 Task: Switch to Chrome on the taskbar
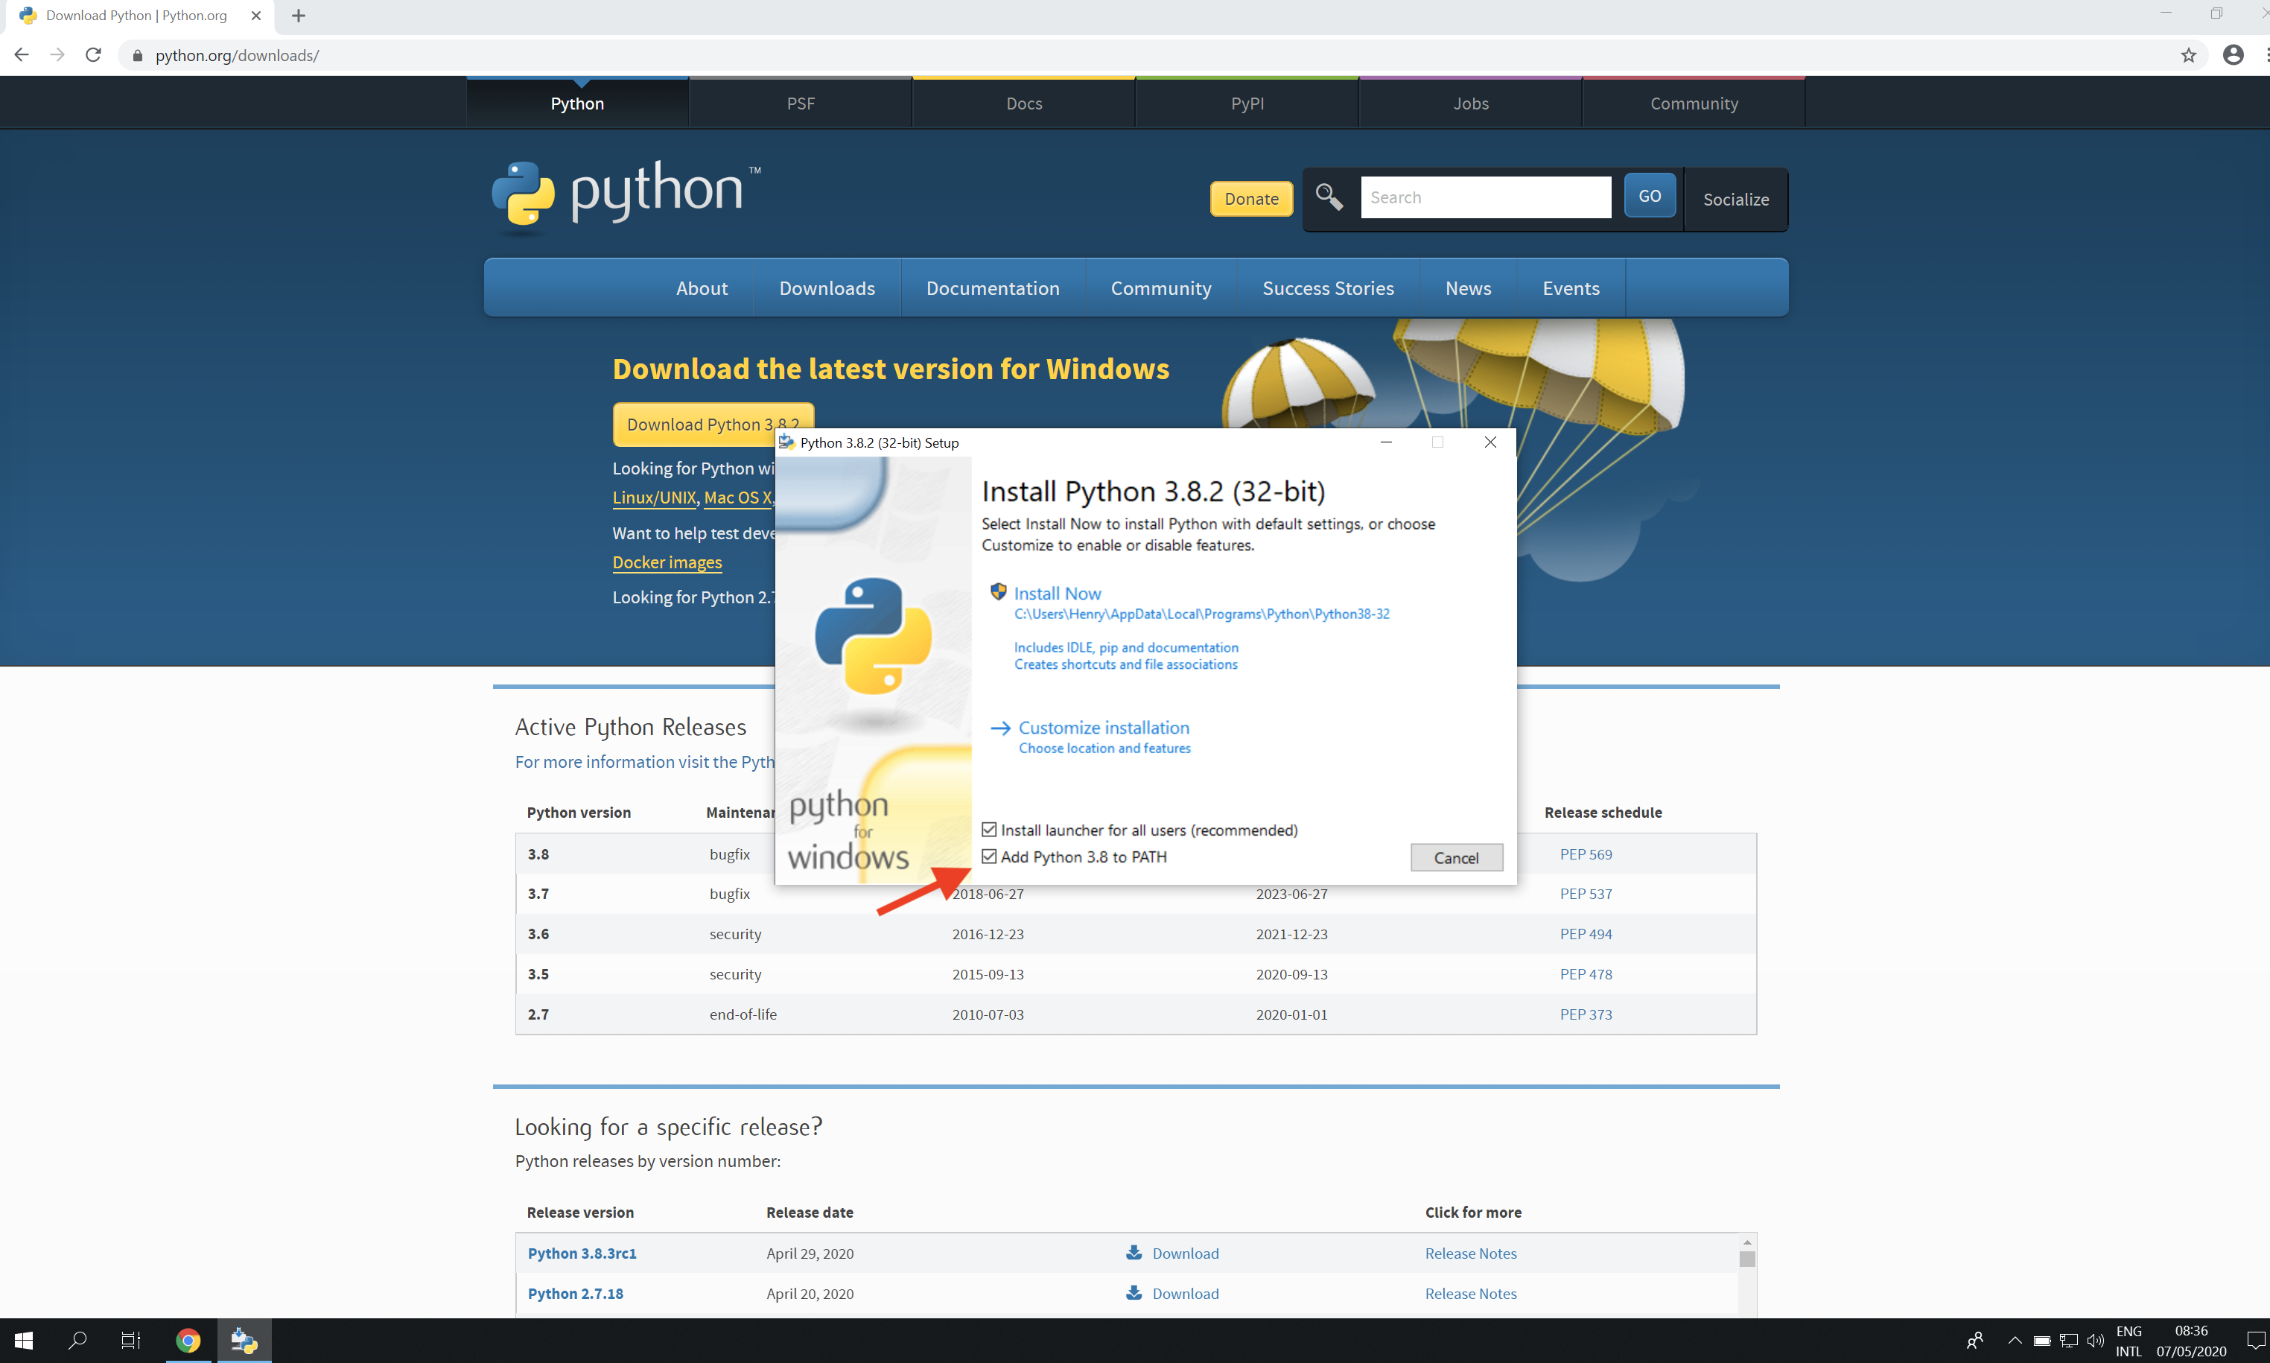point(188,1341)
